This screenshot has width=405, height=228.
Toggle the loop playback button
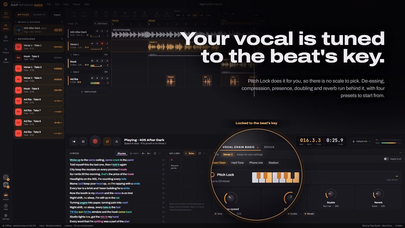pyautogui.click(x=107, y=142)
